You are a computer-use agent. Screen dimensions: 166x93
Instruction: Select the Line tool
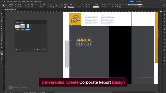coord(2,24)
